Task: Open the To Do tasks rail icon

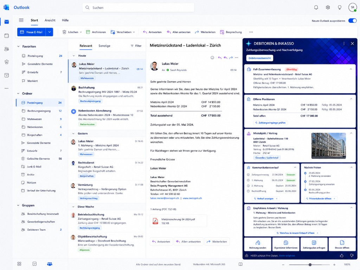Action: click(7, 75)
